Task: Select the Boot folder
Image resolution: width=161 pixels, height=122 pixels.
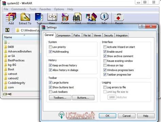Action: click(9, 69)
